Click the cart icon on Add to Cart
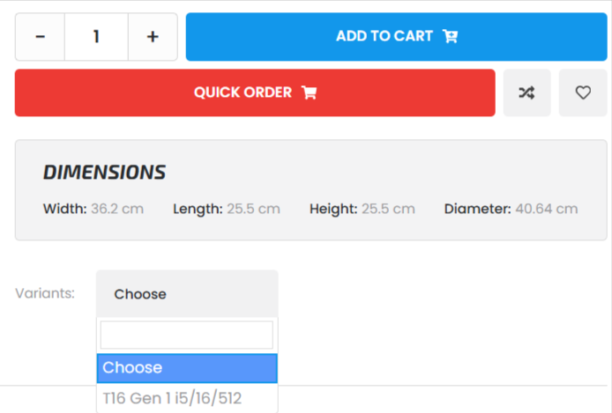 point(451,37)
